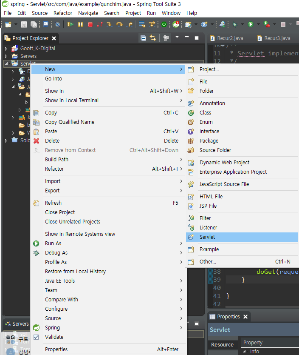Choose Listener in the New submenu
This screenshot has height=355, width=299.
pos(242,228)
